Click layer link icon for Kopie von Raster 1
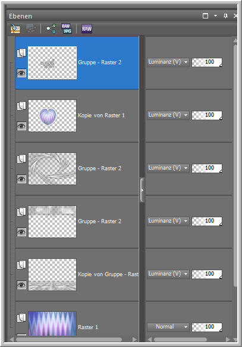This screenshot has height=347, width=242. point(21,106)
